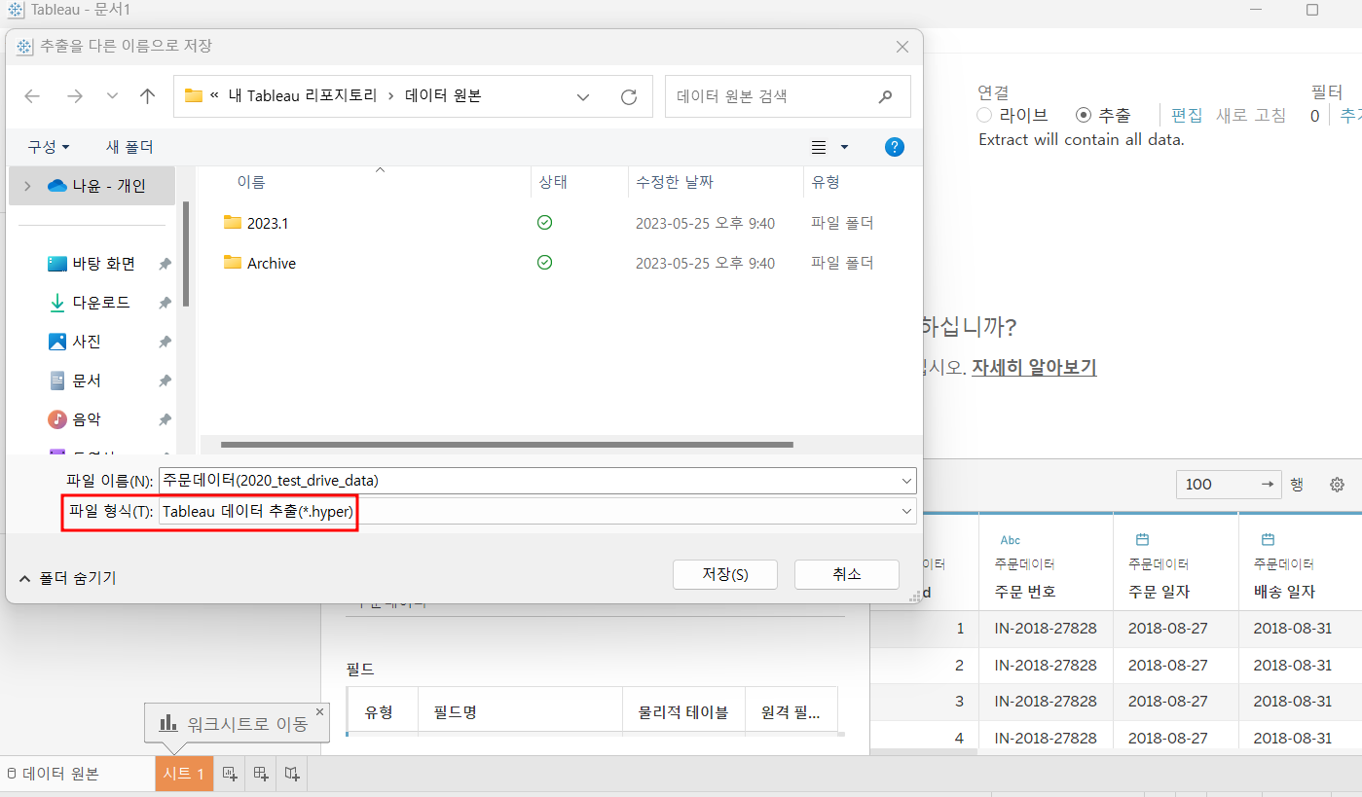The width and height of the screenshot is (1362, 797).
Task: Open 음악 quick access location
Action: click(74, 419)
